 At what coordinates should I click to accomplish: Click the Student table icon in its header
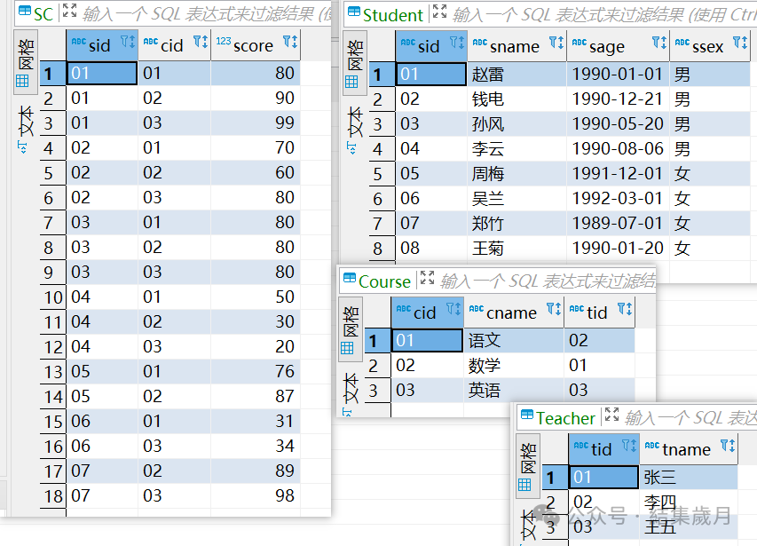tap(354, 12)
